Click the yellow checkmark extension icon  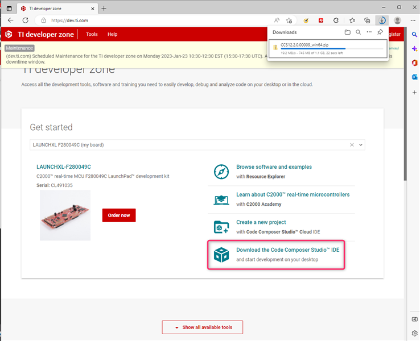tap(306, 20)
